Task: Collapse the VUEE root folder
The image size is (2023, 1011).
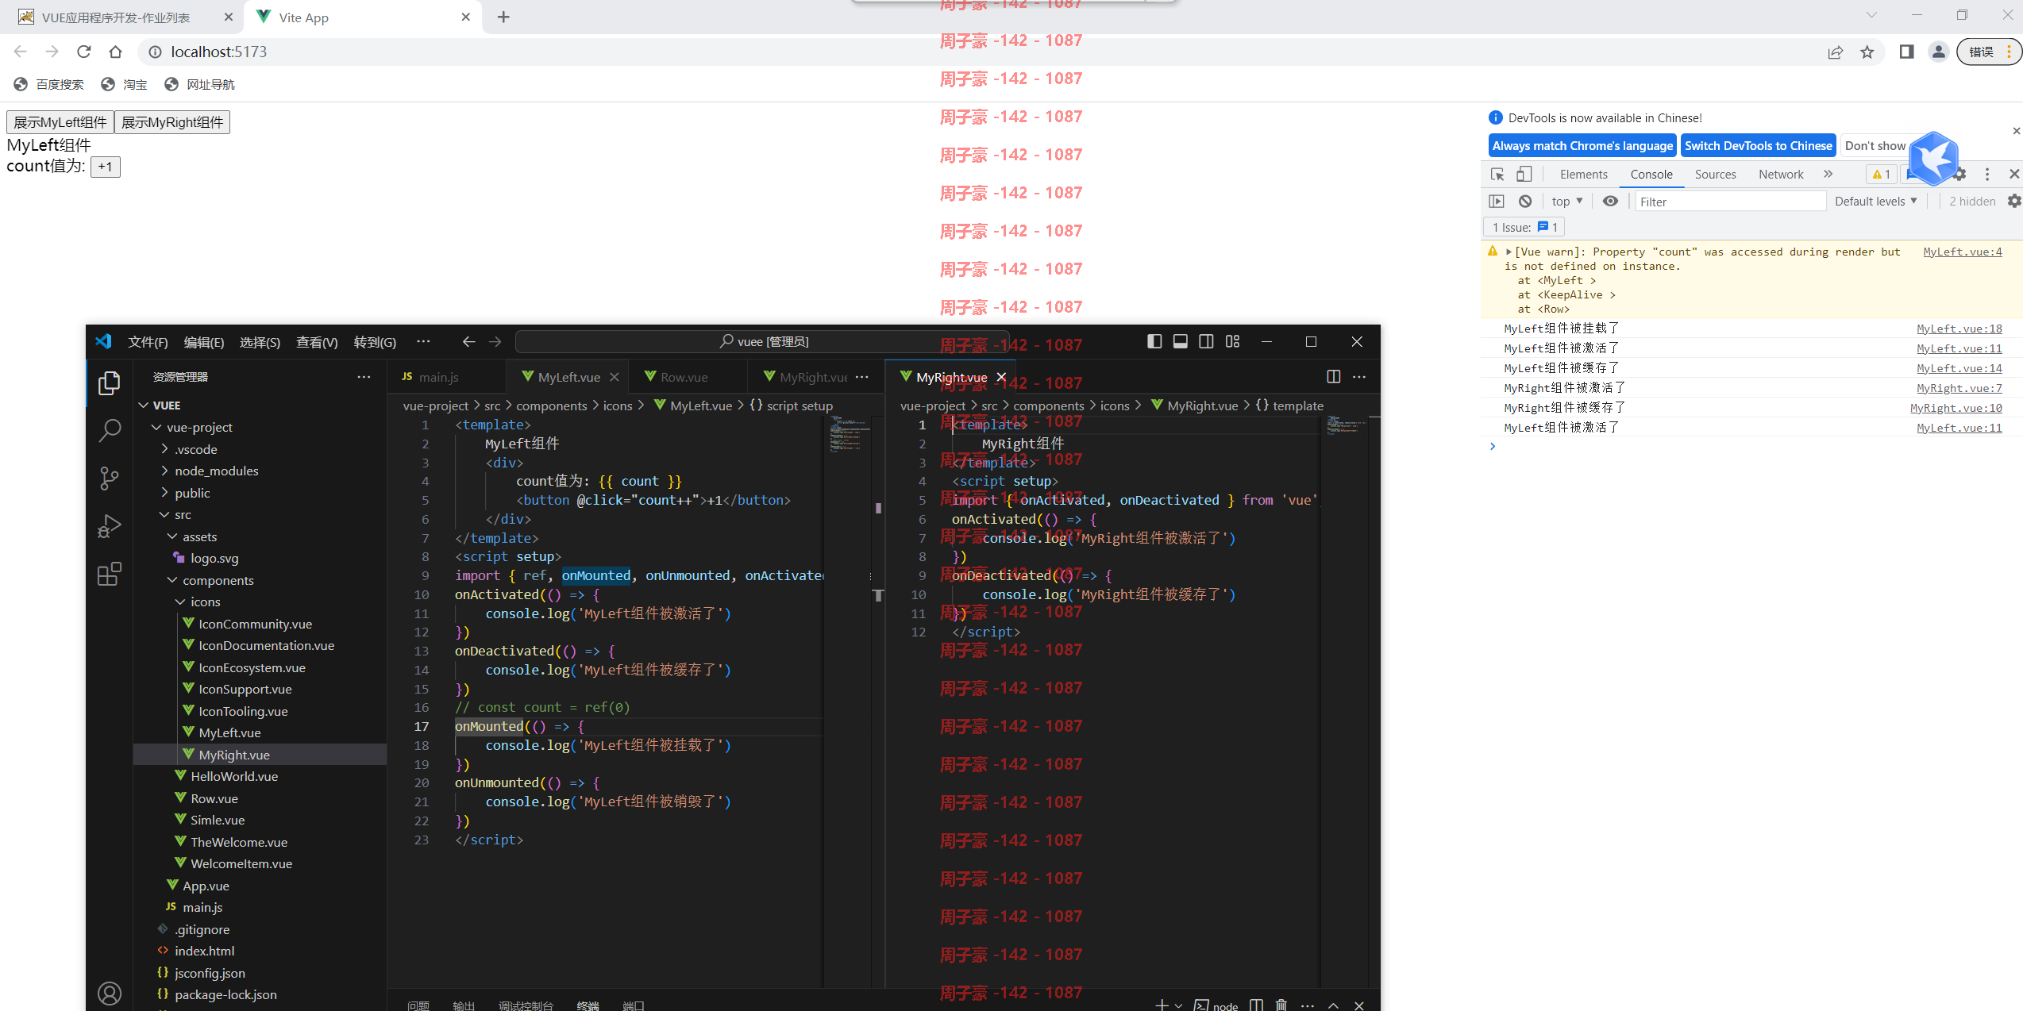Action: pos(144,406)
